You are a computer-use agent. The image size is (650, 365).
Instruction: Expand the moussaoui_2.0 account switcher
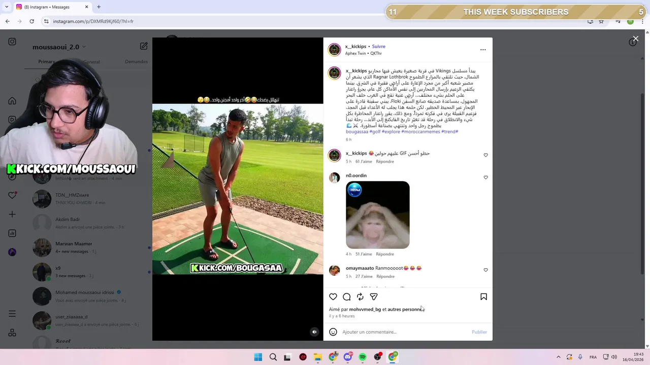pos(59,47)
